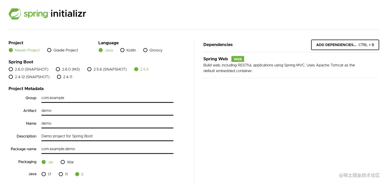Click the Spring Initializr leaf logo
385x183 pixels.
(15, 14)
